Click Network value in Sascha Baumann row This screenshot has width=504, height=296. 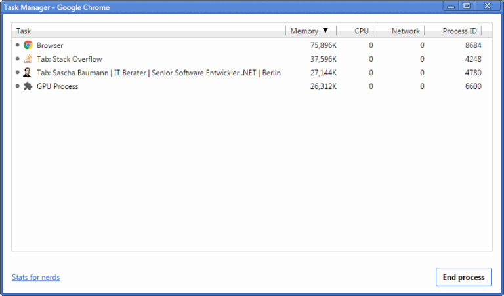[x=422, y=73]
